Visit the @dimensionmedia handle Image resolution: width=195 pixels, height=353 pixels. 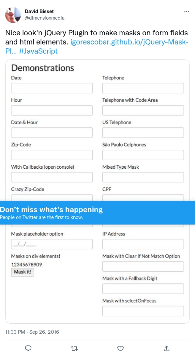pyautogui.click(x=44, y=18)
